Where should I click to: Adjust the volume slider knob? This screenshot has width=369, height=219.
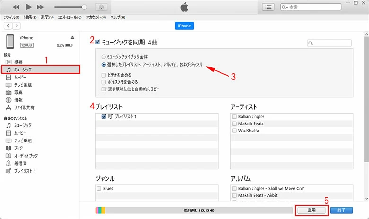(x=84, y=7)
